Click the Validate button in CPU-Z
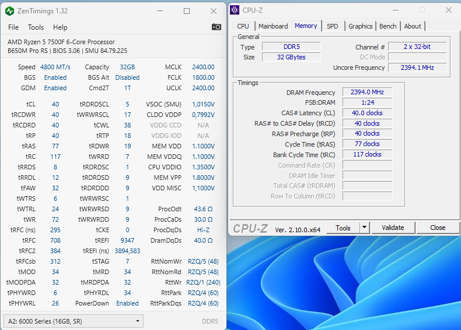 click(393, 228)
